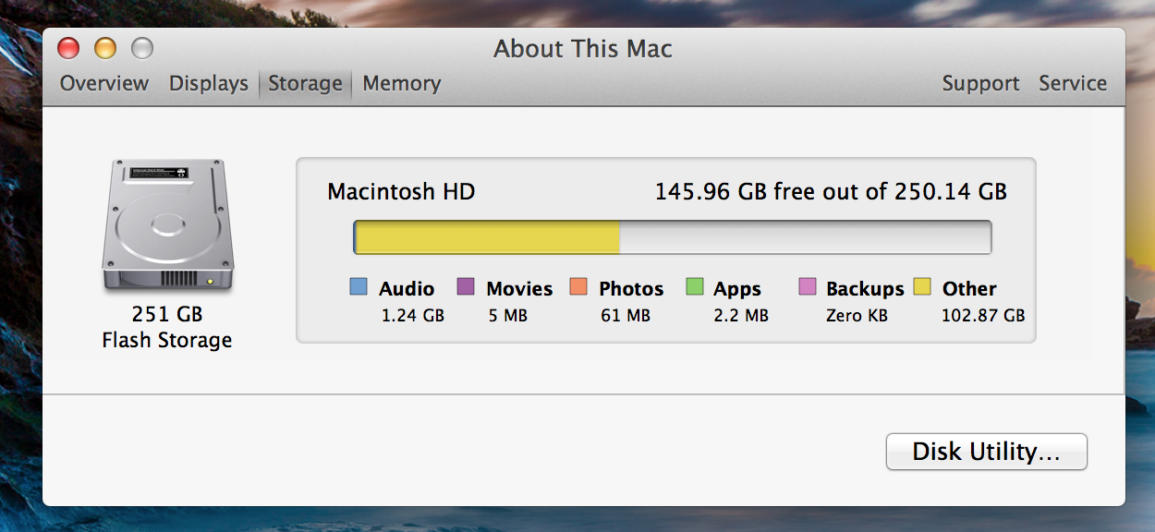Click the 251 GB Flash Storage label

(167, 327)
